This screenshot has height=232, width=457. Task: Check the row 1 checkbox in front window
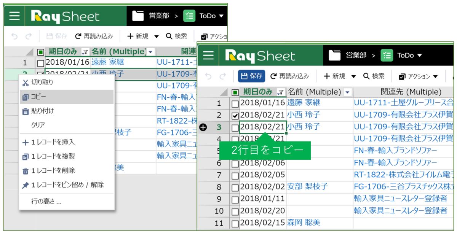[235, 103]
